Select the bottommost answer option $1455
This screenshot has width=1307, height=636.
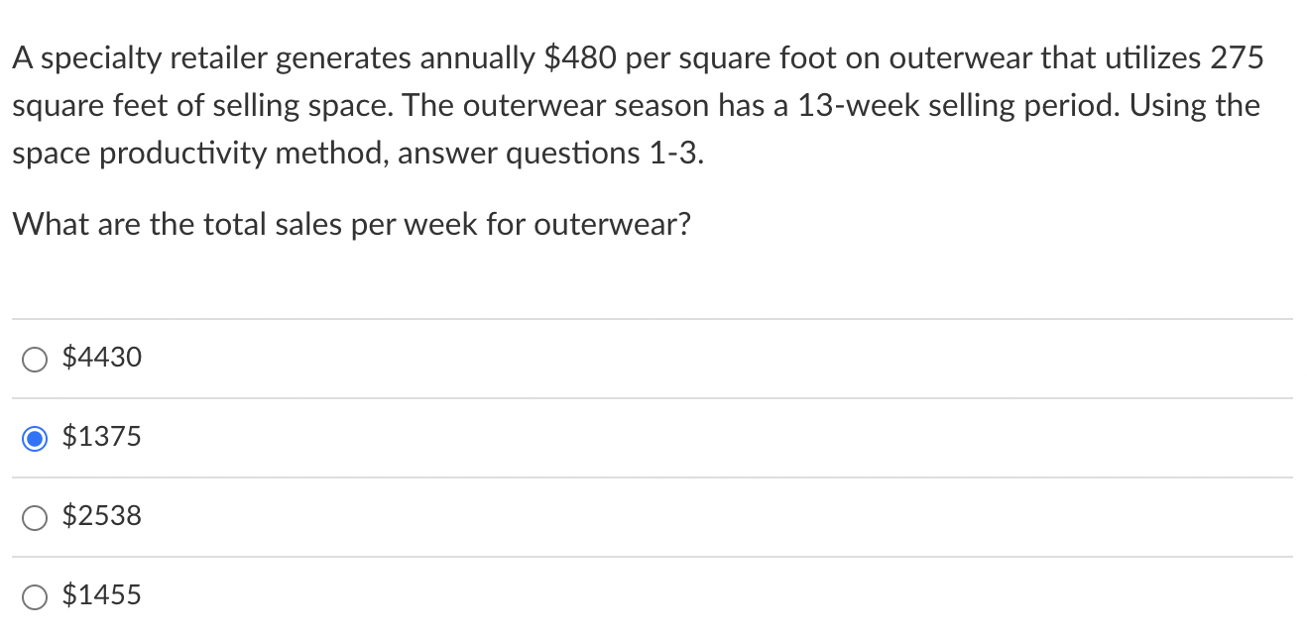coord(35,596)
